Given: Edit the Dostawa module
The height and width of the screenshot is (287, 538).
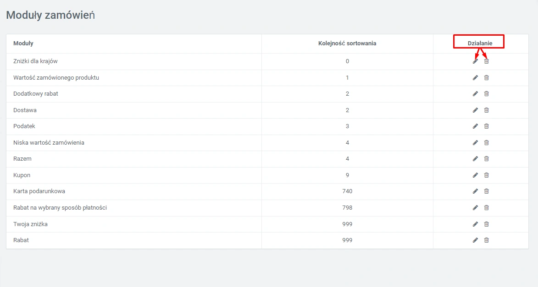Looking at the screenshot, I should click(x=475, y=110).
